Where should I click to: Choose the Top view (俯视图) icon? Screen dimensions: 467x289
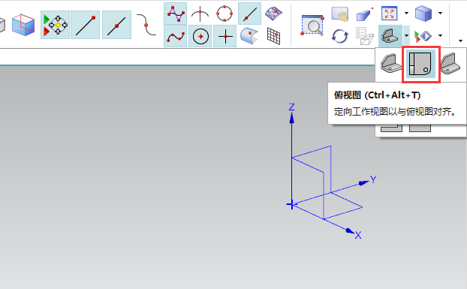[x=420, y=64]
